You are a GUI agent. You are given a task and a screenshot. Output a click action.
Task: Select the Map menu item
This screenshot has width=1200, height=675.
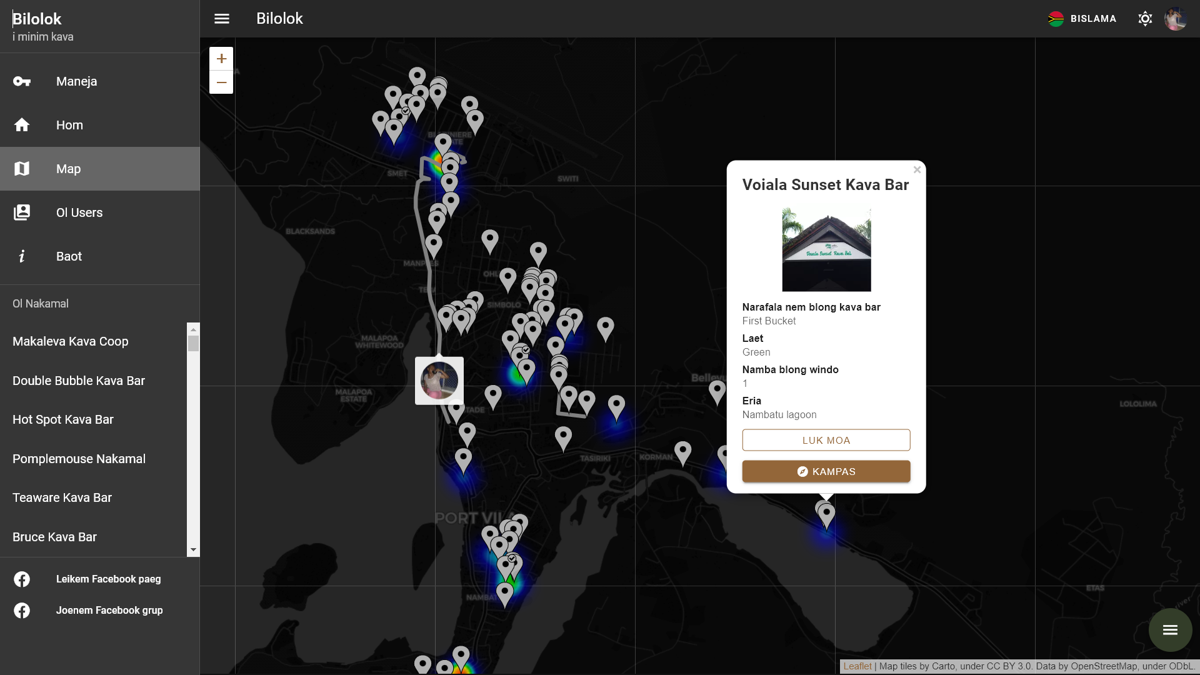click(x=100, y=169)
